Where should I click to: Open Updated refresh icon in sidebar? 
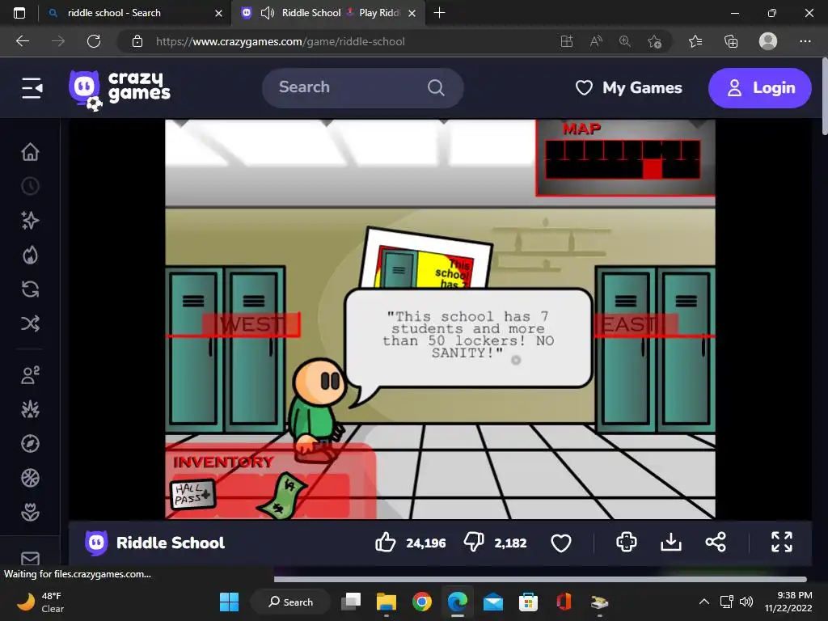point(30,289)
